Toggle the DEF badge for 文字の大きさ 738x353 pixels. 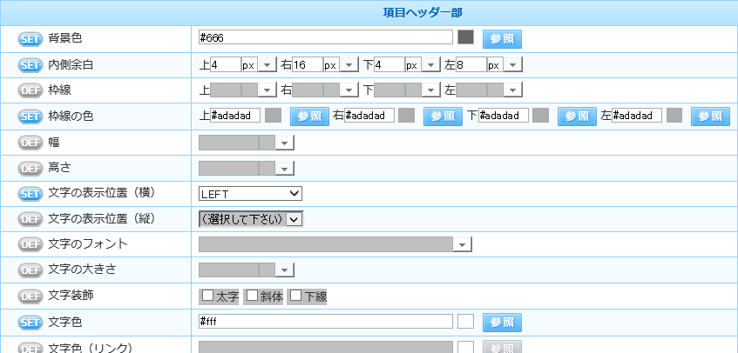(30, 270)
